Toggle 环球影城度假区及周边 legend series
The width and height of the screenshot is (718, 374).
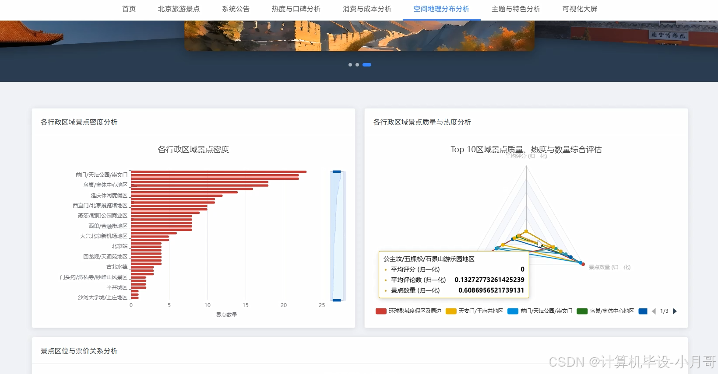[x=408, y=311]
